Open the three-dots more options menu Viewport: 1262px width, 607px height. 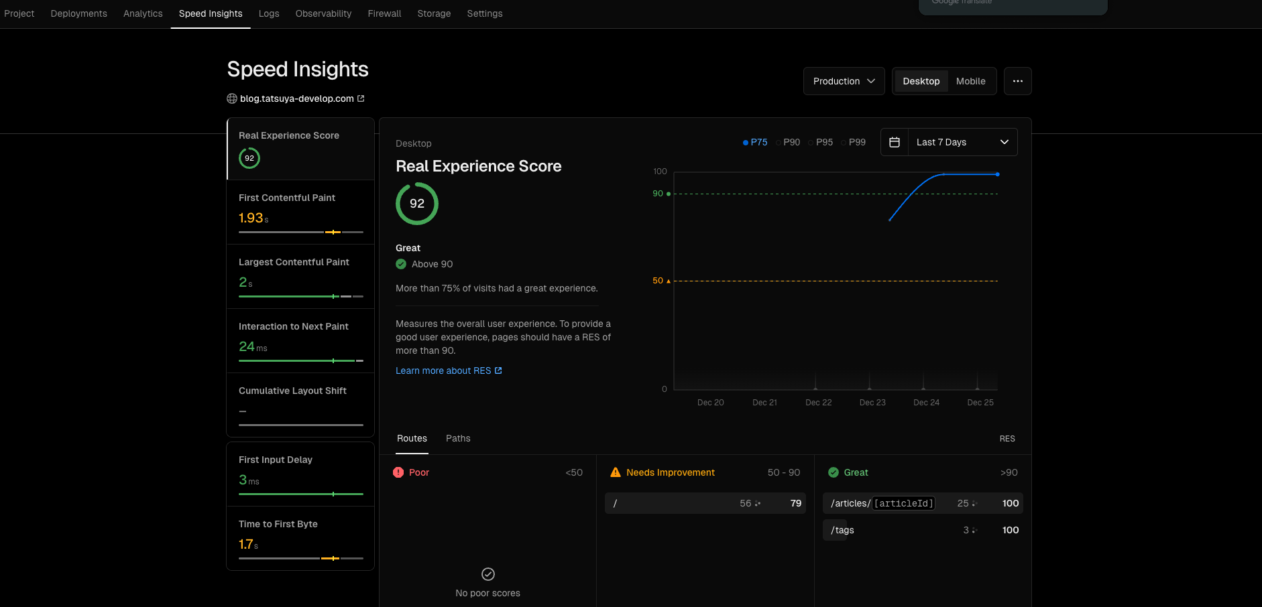click(x=1017, y=81)
